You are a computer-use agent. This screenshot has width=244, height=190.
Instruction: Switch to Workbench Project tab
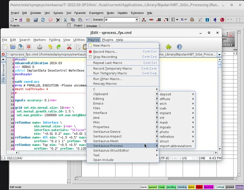[x=78, y=25]
